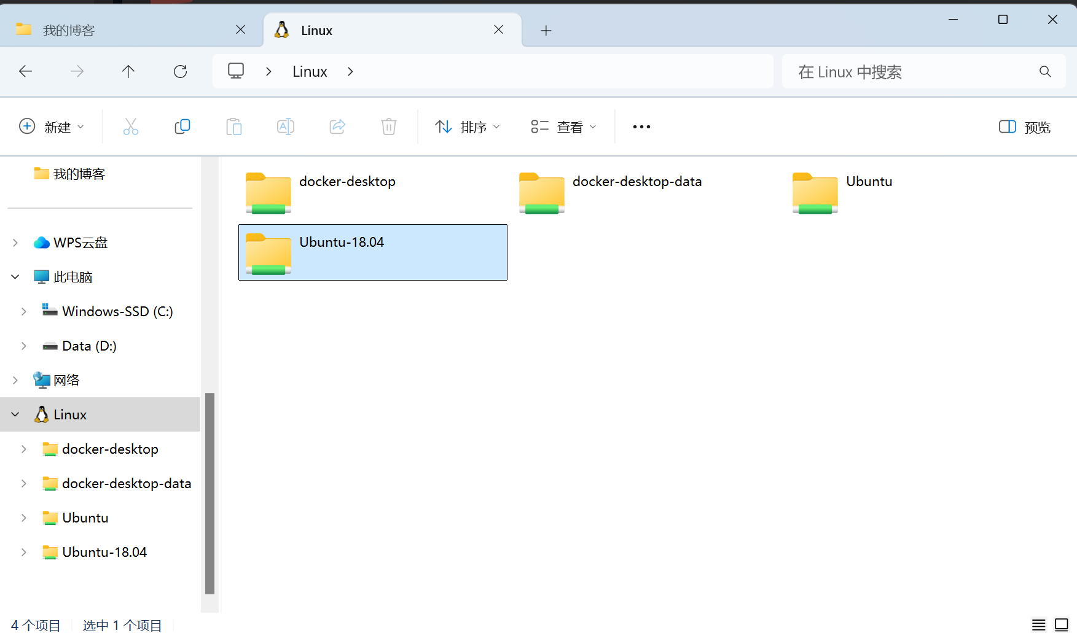Open the 查看 view dropdown

click(564, 127)
